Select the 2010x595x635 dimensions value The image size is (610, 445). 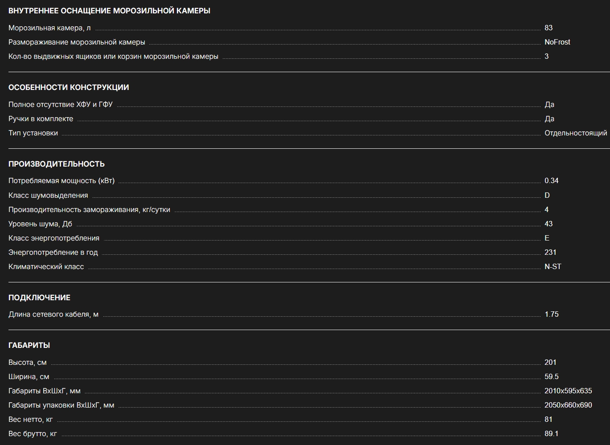point(568,391)
